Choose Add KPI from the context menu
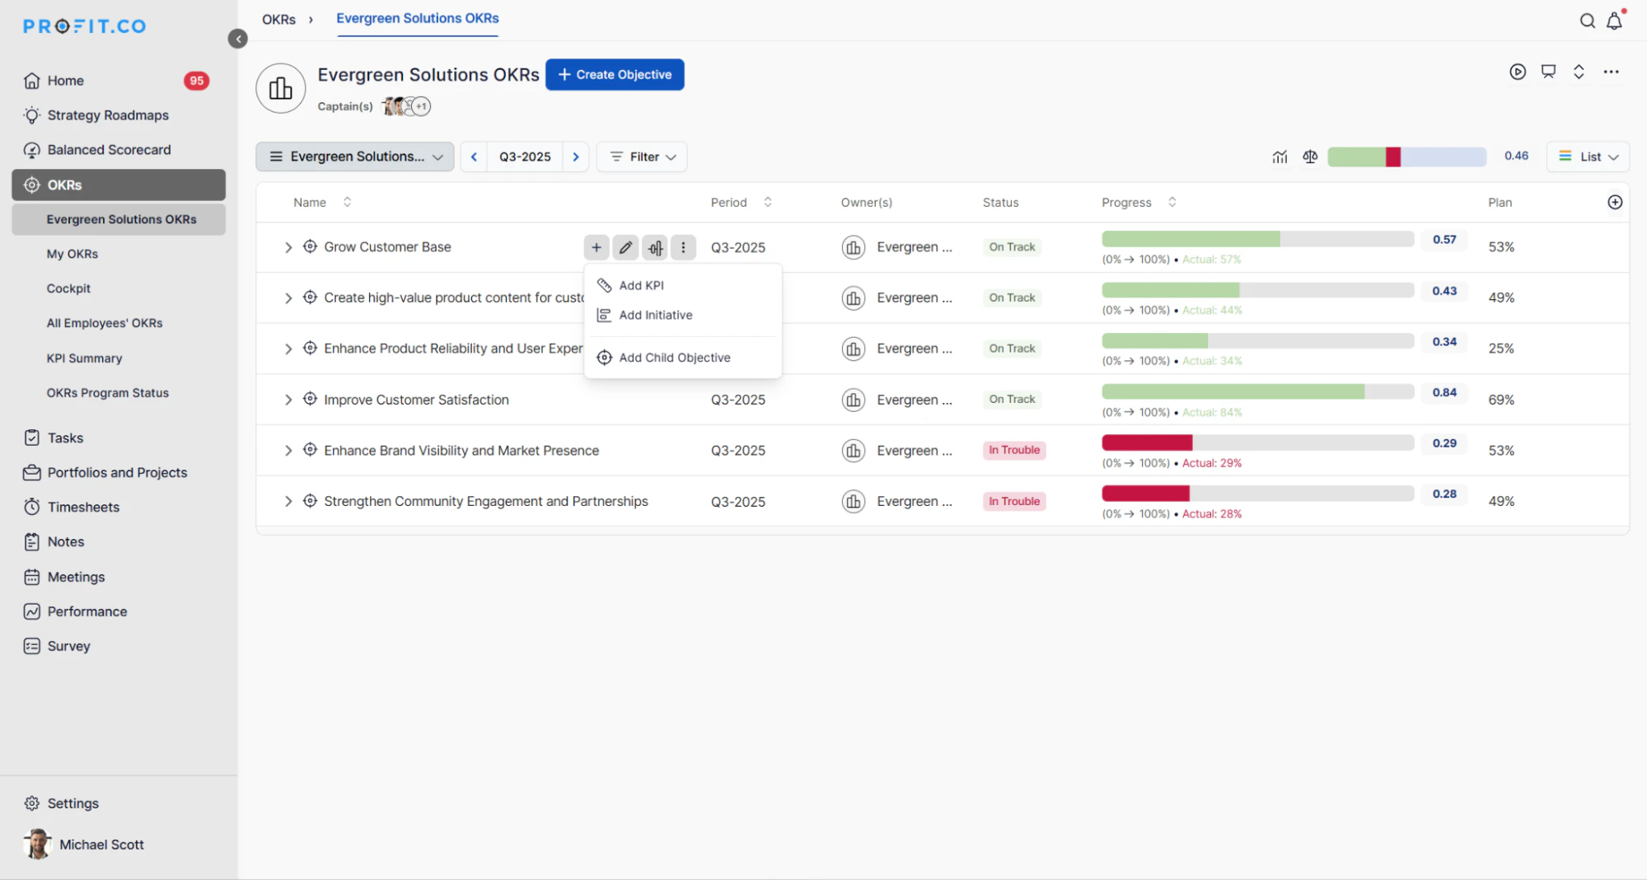Viewport: 1647px width, 880px height. tap(642, 285)
